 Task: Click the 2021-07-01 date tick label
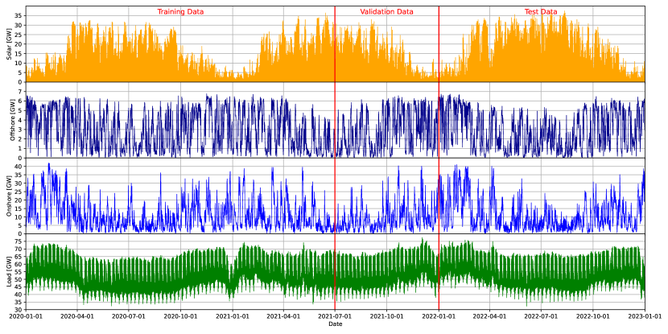point(335,316)
